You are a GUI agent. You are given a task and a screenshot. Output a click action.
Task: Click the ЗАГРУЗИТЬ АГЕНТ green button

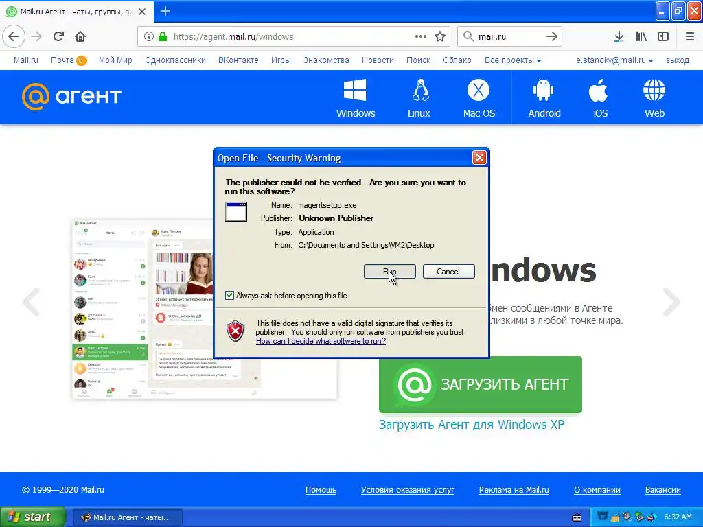pos(480,384)
